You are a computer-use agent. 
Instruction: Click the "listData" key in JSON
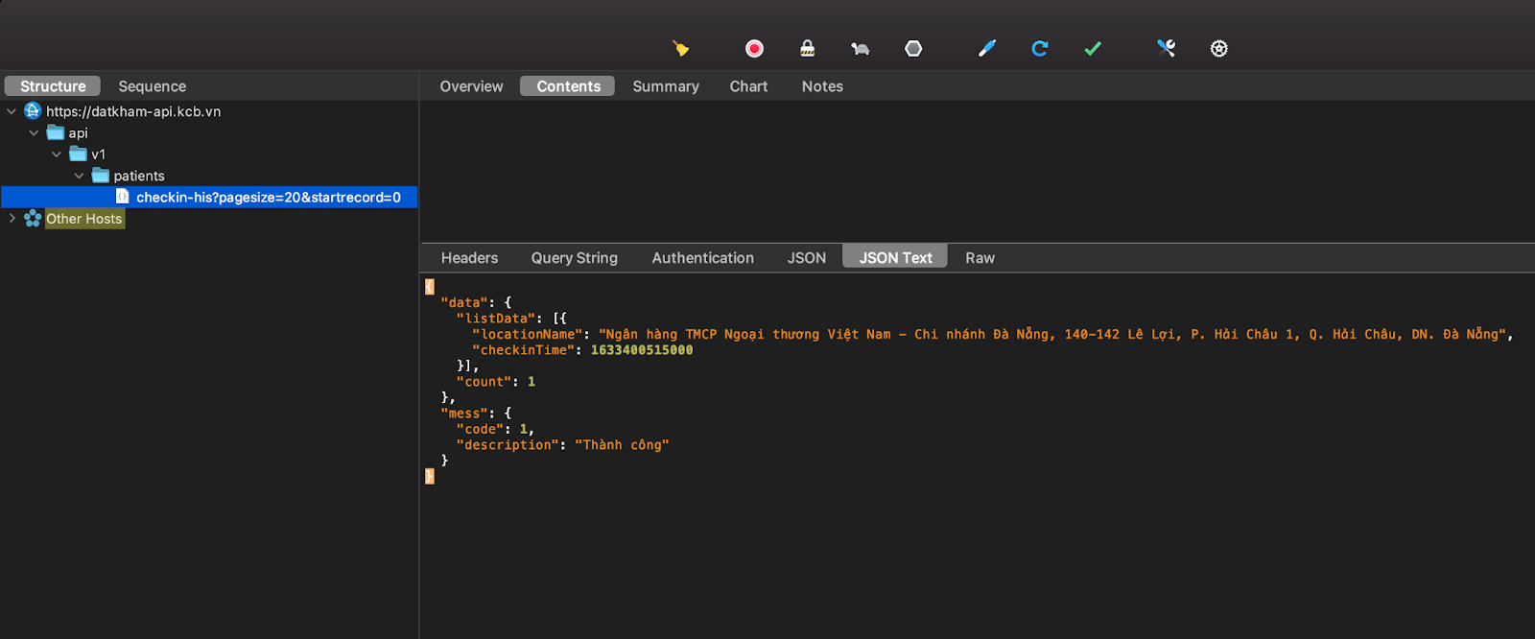496,319
